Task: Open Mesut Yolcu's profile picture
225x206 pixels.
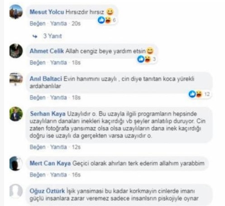Action: pos(16,12)
